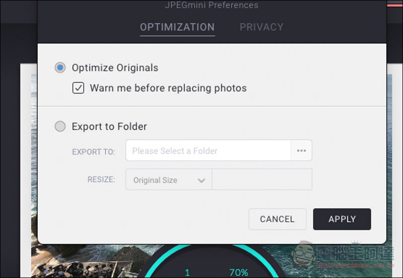The width and height of the screenshot is (403, 278).
Task: Select the Optimize Originals radio button
Action: coord(60,68)
